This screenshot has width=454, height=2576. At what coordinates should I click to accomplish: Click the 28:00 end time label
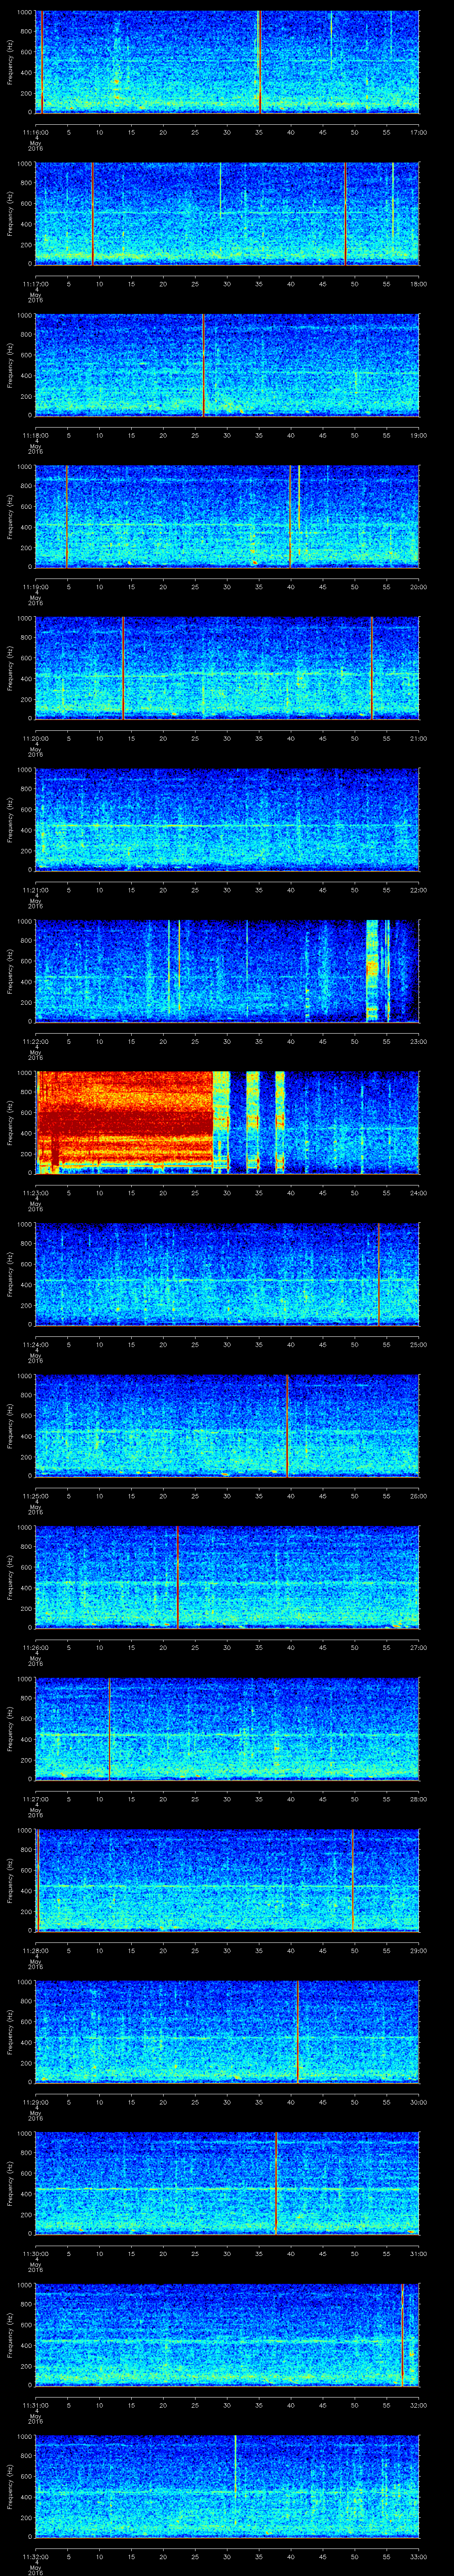coord(418,1798)
